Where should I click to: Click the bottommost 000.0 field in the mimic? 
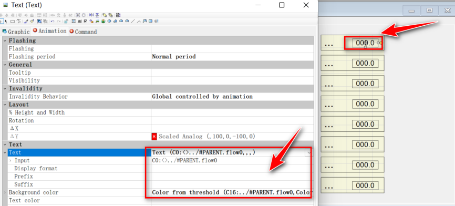(365, 185)
